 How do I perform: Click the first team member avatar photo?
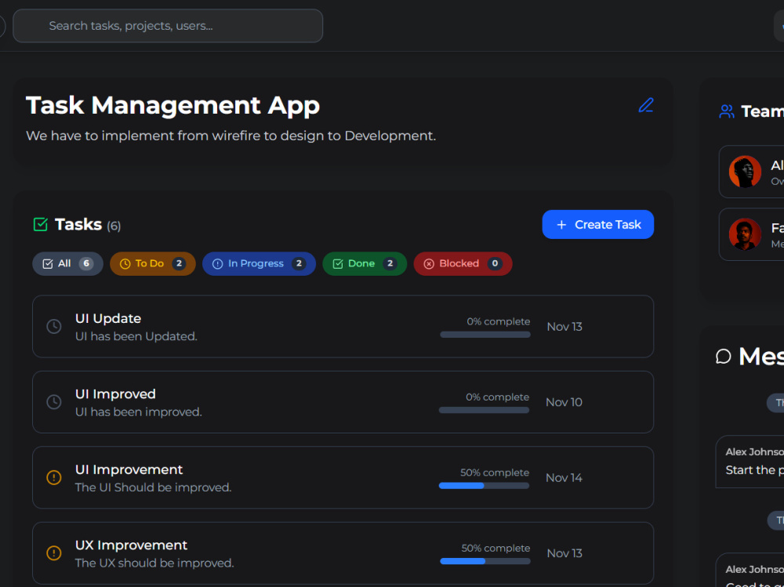tap(745, 172)
